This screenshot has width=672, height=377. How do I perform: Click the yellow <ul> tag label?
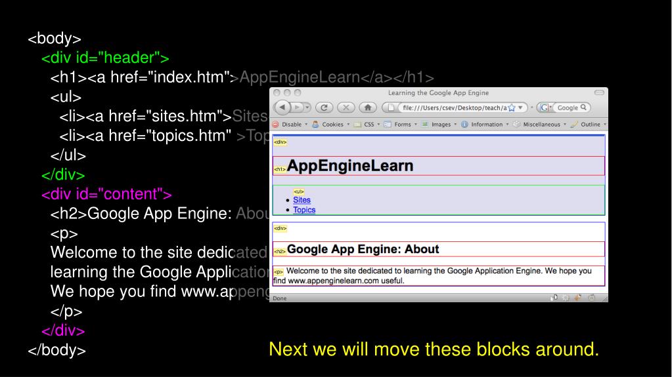click(299, 191)
